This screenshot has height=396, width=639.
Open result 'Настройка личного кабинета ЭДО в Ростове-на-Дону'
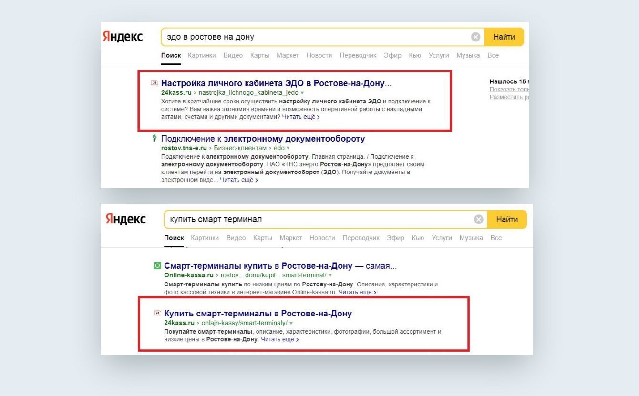pyautogui.click(x=276, y=83)
